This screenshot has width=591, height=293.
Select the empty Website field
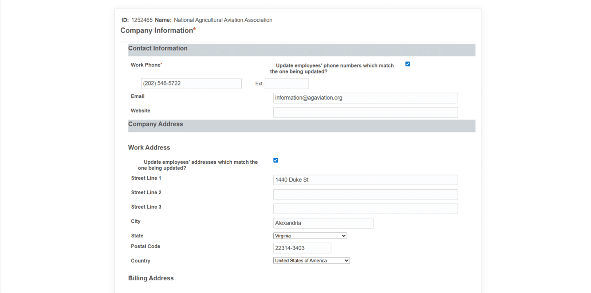pos(365,112)
